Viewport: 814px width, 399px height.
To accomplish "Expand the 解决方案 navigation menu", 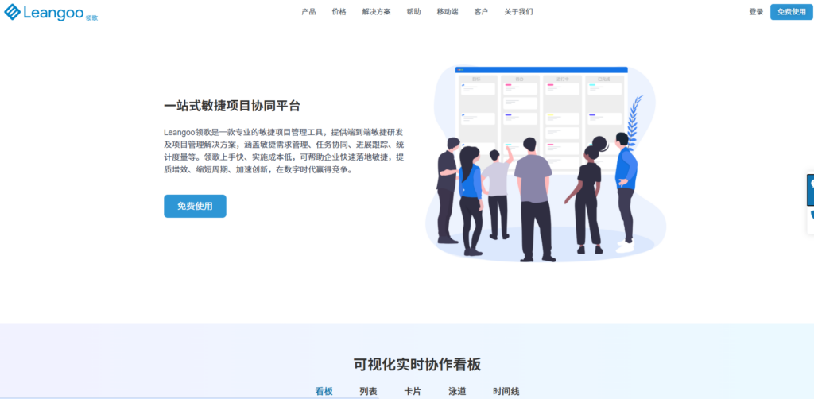I will click(x=376, y=12).
